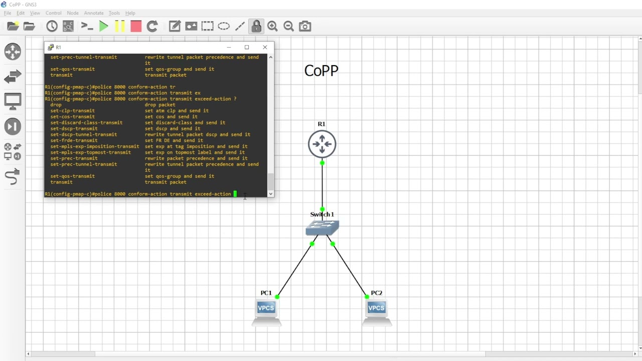
Task: Select the Draw rectangle tool
Action: click(x=208, y=26)
